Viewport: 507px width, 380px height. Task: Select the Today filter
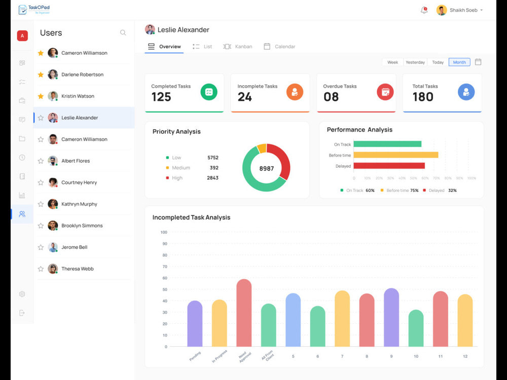pos(438,62)
